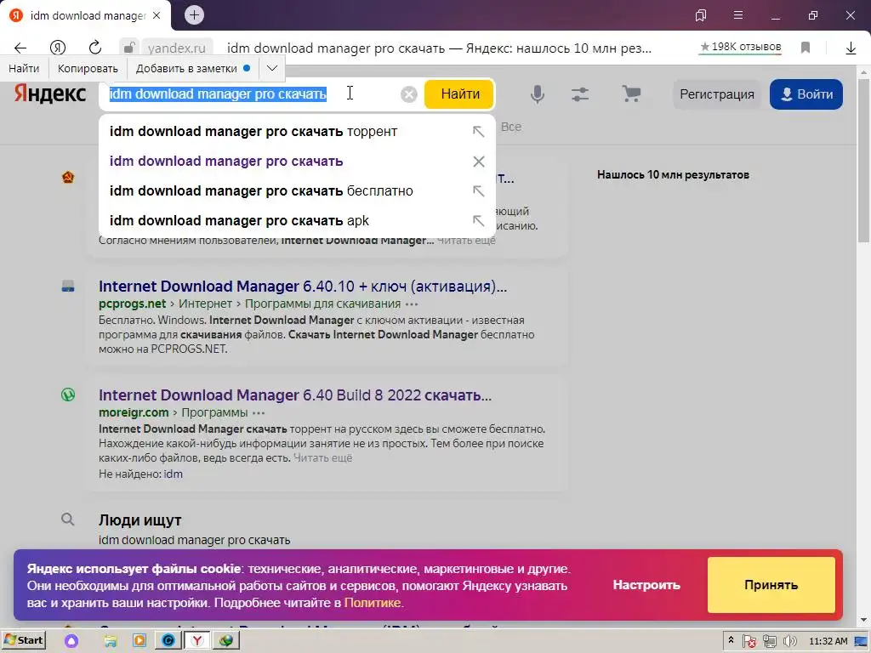This screenshot has height=653, width=871.
Task: Click the Регистрация button
Action: tap(717, 94)
